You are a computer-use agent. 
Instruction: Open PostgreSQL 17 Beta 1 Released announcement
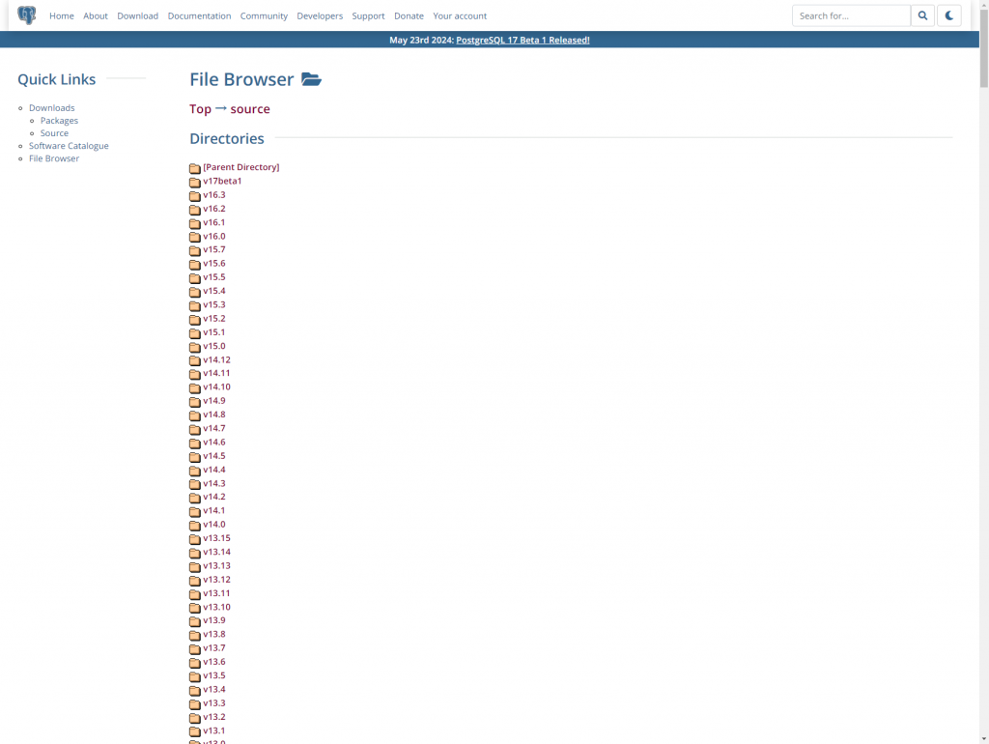523,40
